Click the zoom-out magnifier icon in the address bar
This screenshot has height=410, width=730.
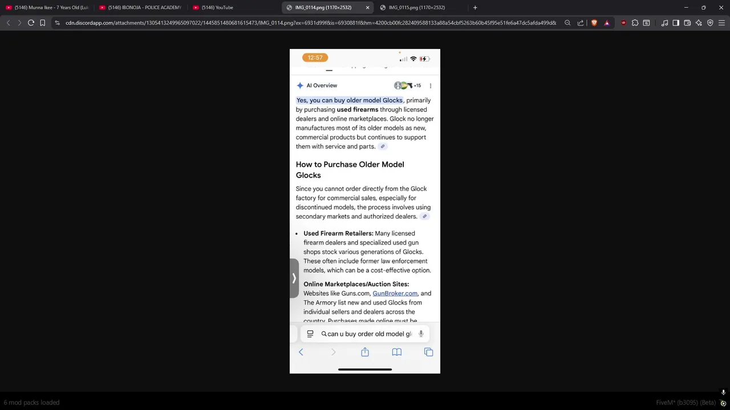pyautogui.click(x=567, y=23)
